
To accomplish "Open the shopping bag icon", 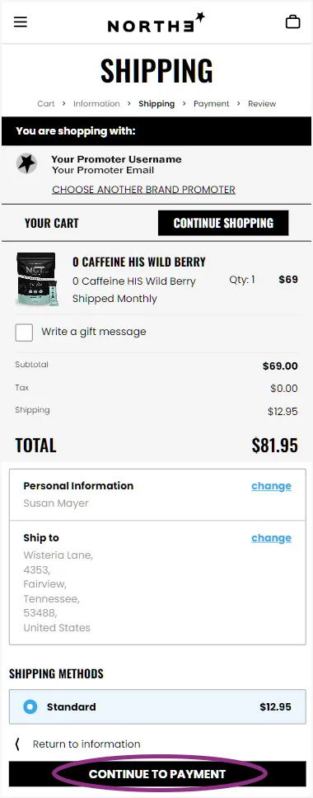I will point(292,22).
